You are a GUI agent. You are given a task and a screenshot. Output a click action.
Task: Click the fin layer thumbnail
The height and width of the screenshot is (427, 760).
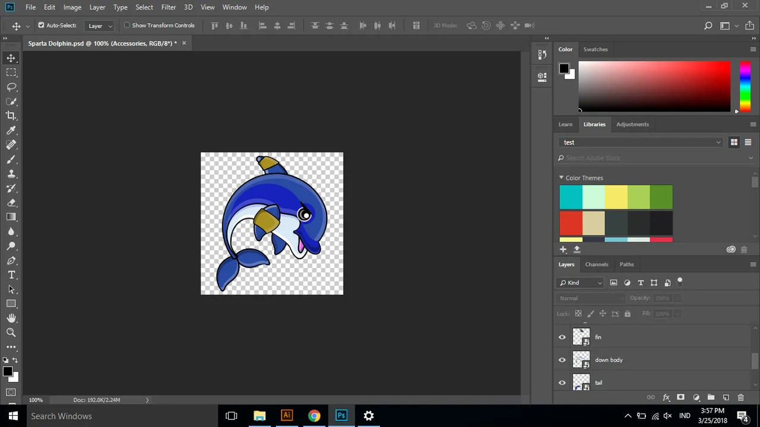pos(581,337)
